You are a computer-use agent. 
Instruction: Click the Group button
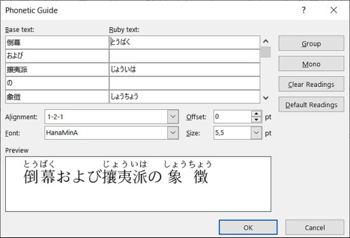pyautogui.click(x=311, y=43)
